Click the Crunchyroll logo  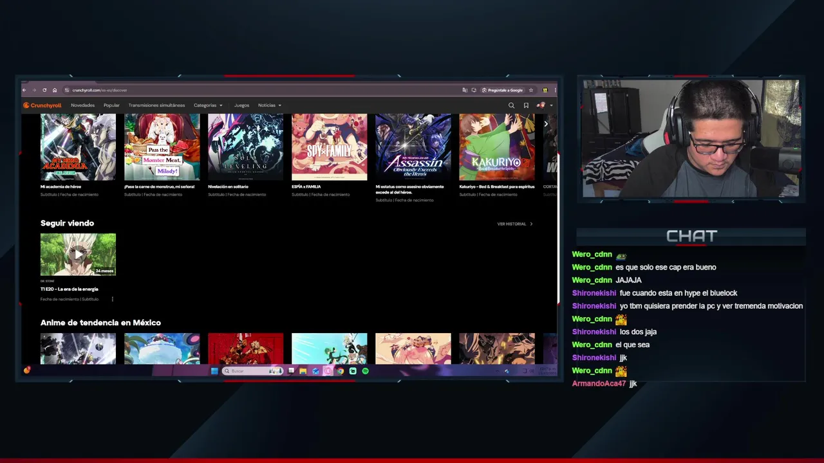42,105
